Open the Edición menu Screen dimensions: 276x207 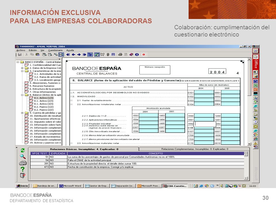click(x=33, y=50)
